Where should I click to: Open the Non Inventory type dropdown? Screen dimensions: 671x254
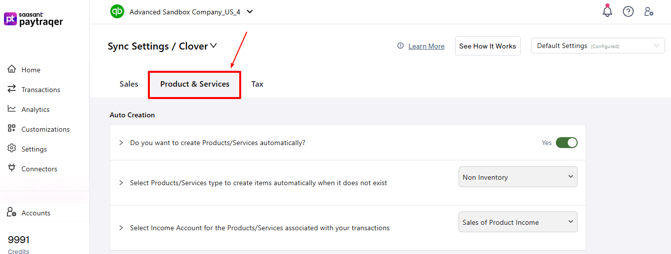pyautogui.click(x=518, y=177)
